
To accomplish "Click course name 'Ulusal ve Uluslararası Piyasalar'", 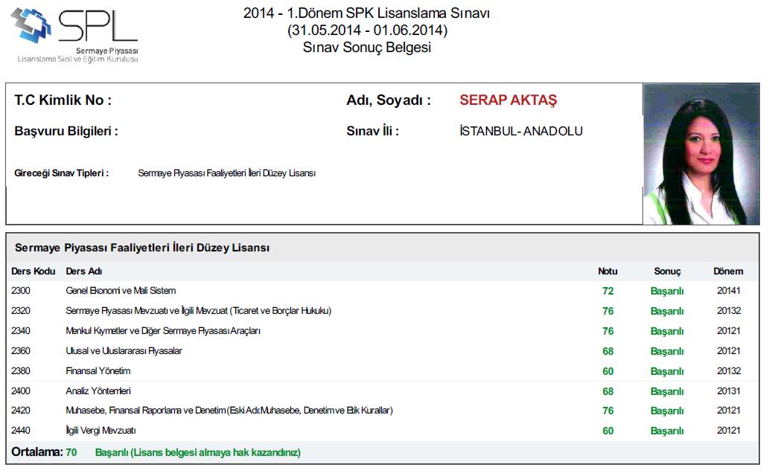I will click(124, 351).
